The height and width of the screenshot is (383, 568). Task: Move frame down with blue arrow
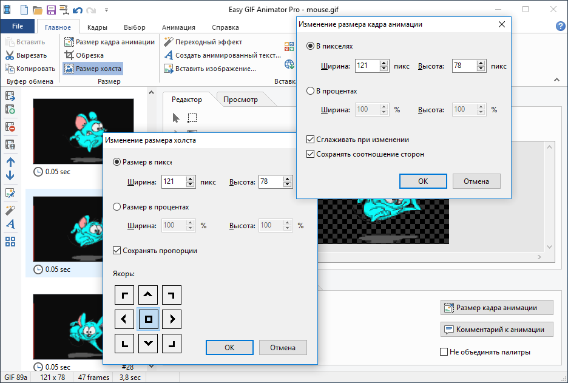pos(10,176)
